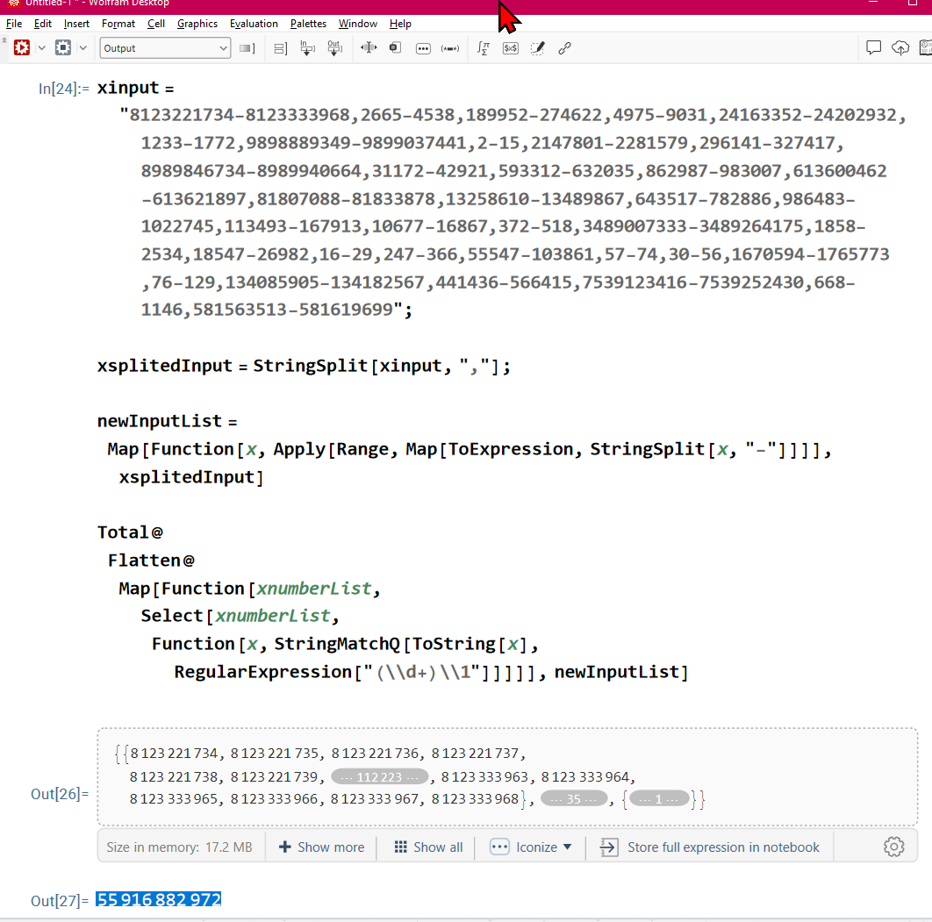
Task: Open output size-limit settings gear
Action: pyautogui.click(x=893, y=847)
